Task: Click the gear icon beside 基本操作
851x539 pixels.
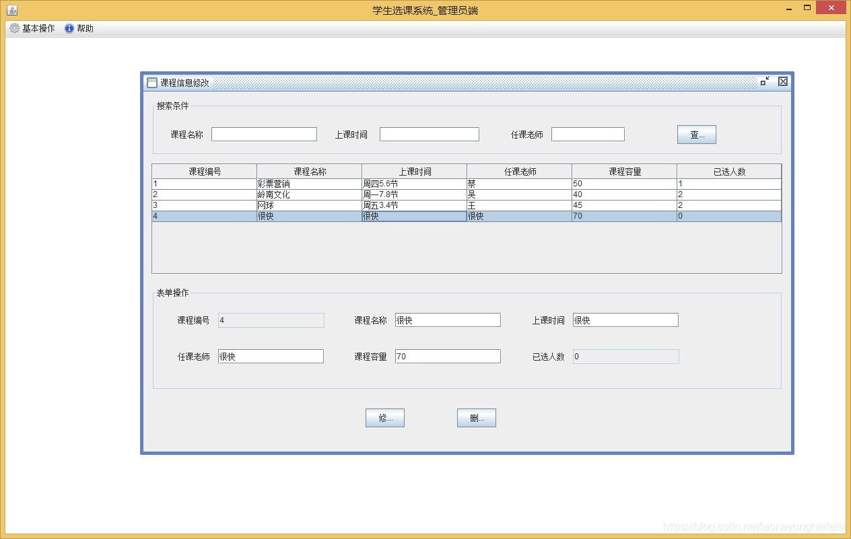Action: pyautogui.click(x=14, y=28)
